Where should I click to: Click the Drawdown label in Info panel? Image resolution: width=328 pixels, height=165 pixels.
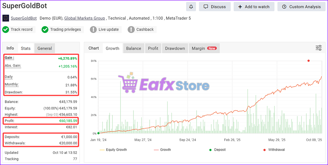pyautogui.click(x=13, y=92)
